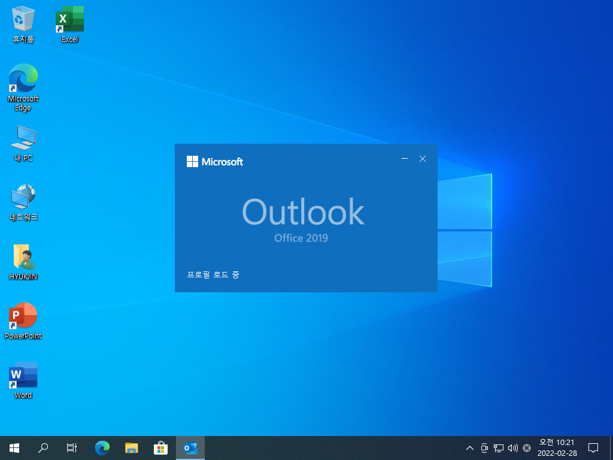This screenshot has height=460, width=613.
Task: Click the Outlook taskbar button
Action: coord(190,448)
